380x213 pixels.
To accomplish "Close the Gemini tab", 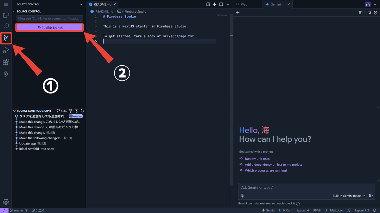I will 288,4.
